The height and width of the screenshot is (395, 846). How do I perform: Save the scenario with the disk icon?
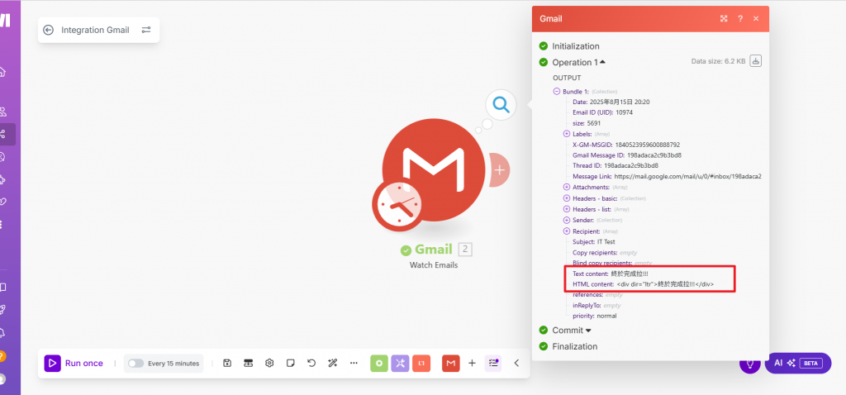227,363
